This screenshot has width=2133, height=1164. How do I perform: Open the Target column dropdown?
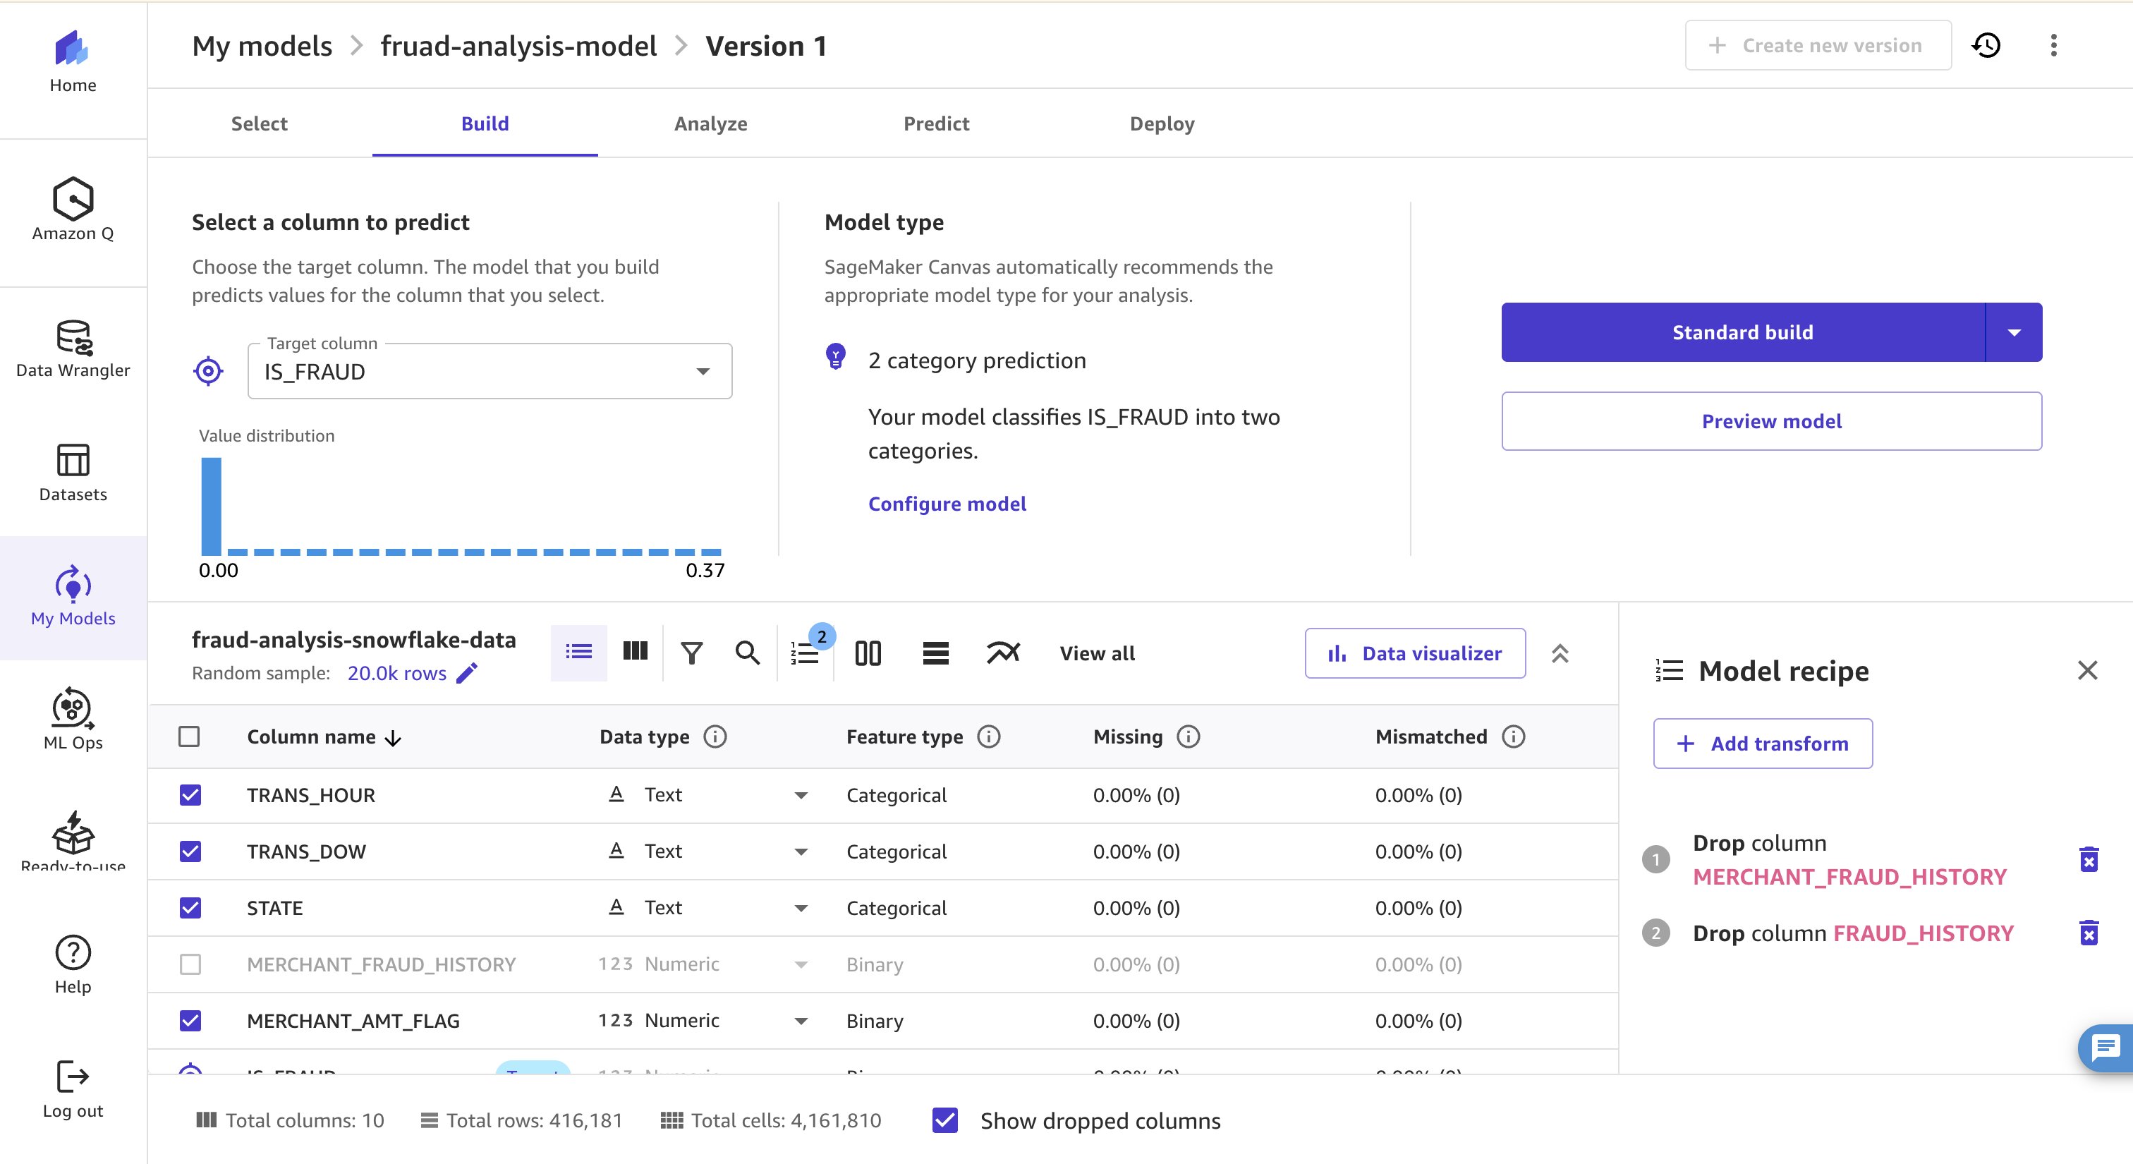[490, 371]
